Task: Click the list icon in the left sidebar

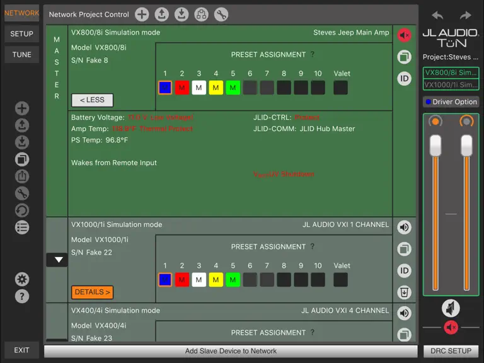Action: point(22,228)
